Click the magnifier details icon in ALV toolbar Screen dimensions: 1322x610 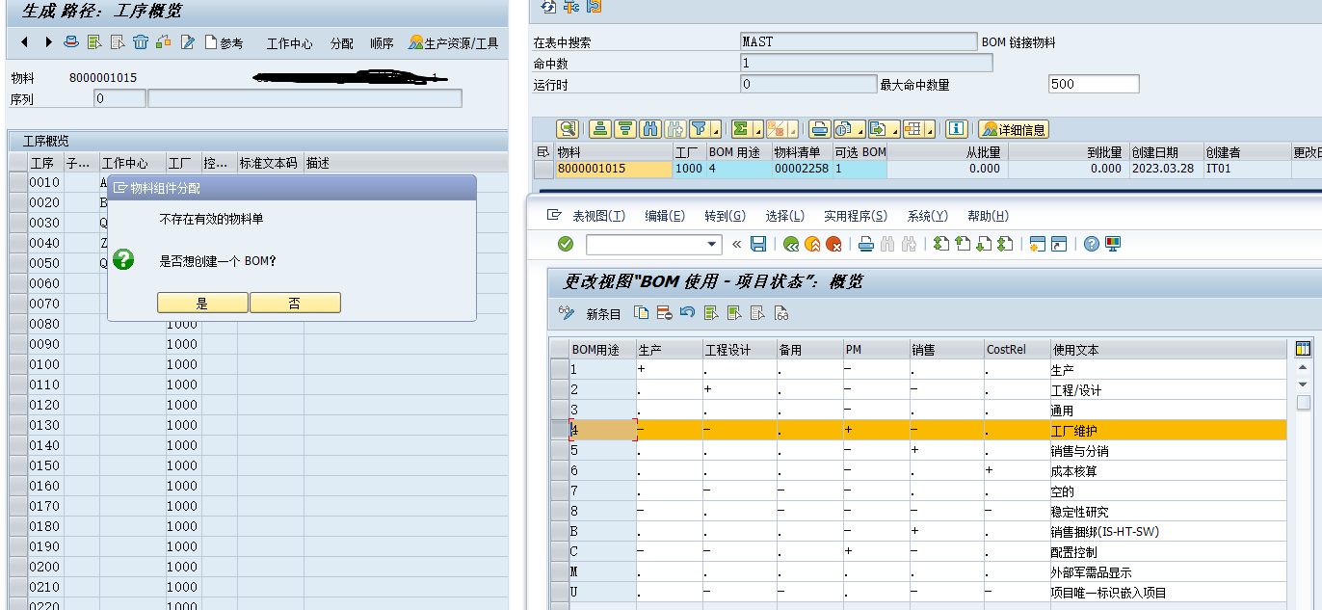click(x=568, y=129)
